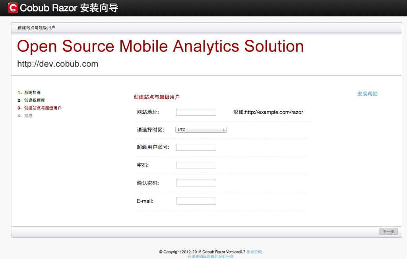Click the 下一步 button
The image size is (407, 259).
pos(389,232)
